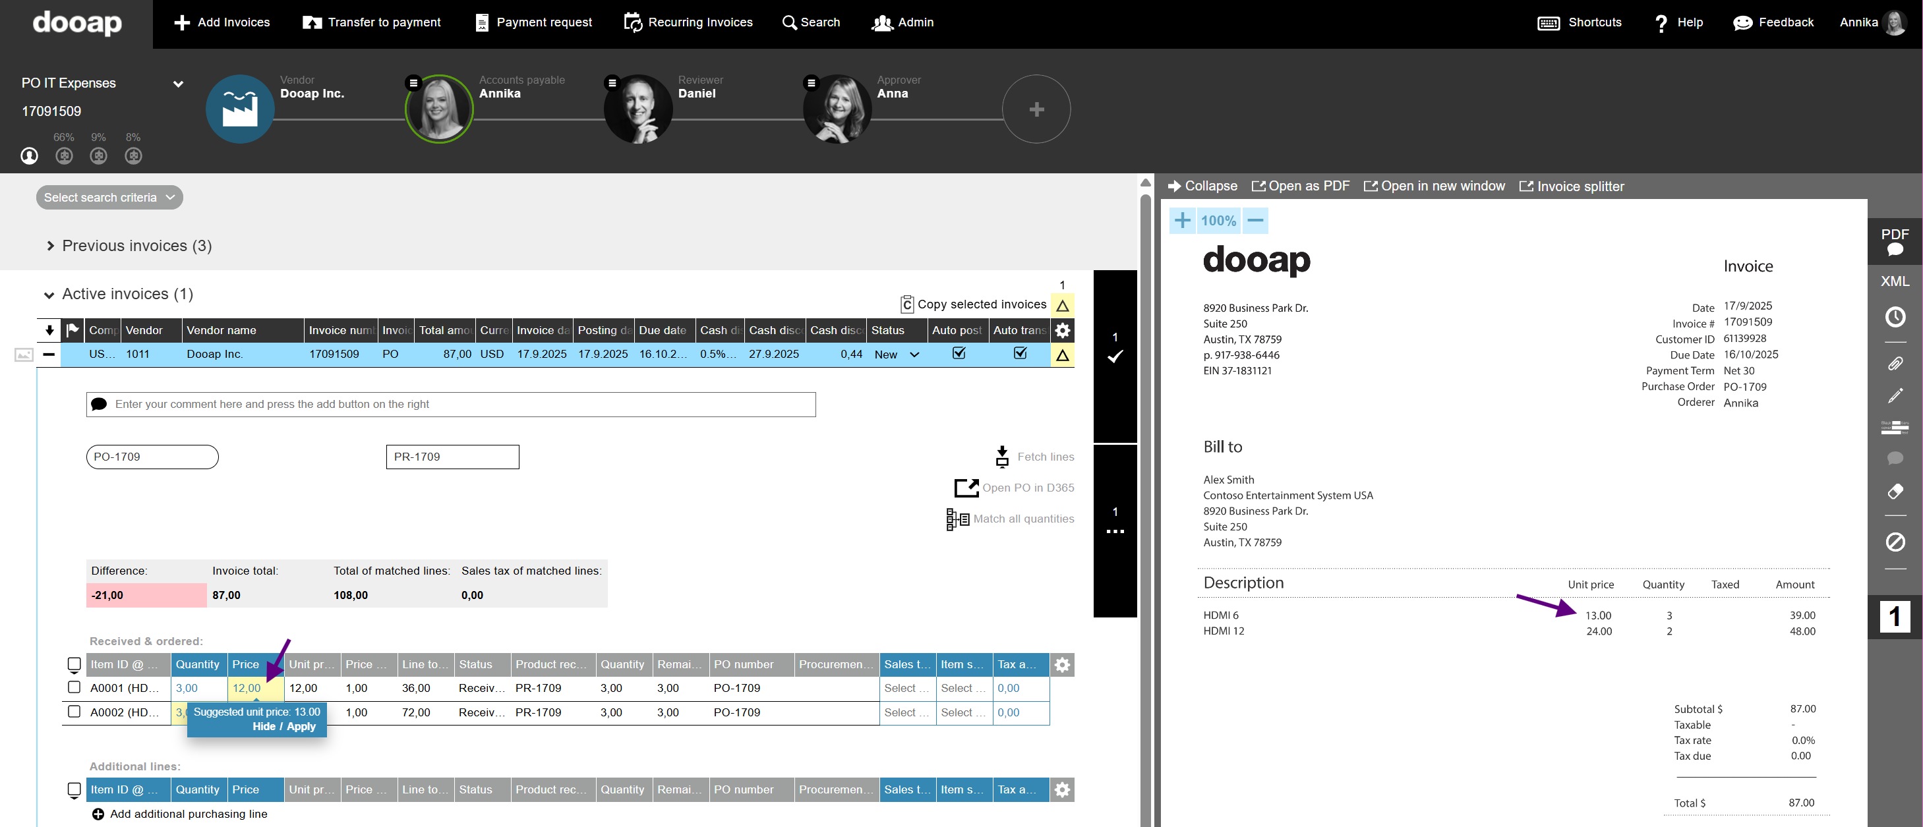Open the Recurring Invoices menu

tap(688, 22)
